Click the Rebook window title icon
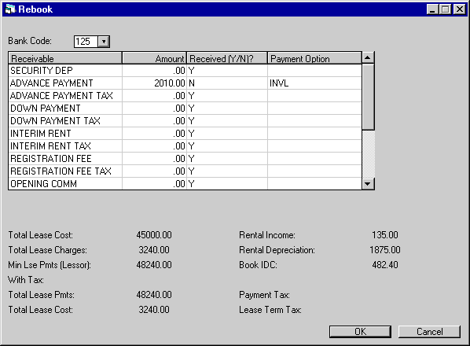Screen dimensions: 470x346 pos(10,9)
